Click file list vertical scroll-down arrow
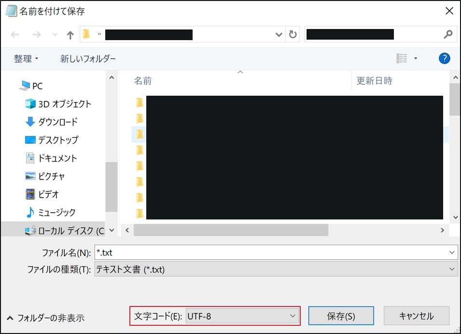 pyautogui.click(x=455, y=218)
